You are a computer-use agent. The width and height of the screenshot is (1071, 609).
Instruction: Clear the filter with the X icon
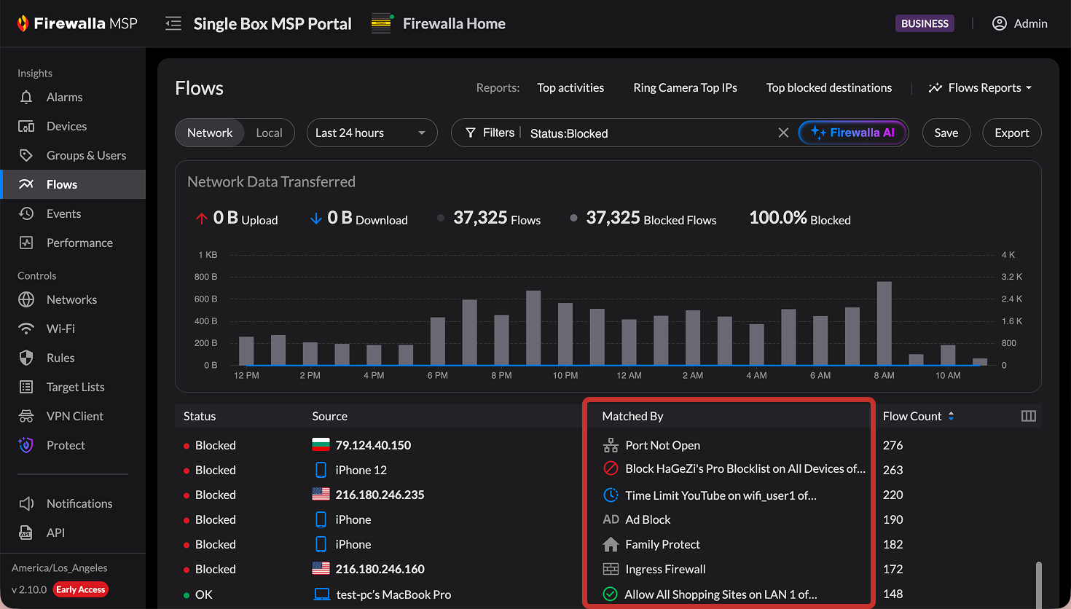[x=783, y=133]
